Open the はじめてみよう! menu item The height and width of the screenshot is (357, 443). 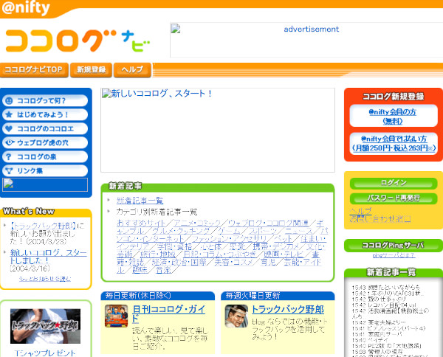click(x=45, y=114)
